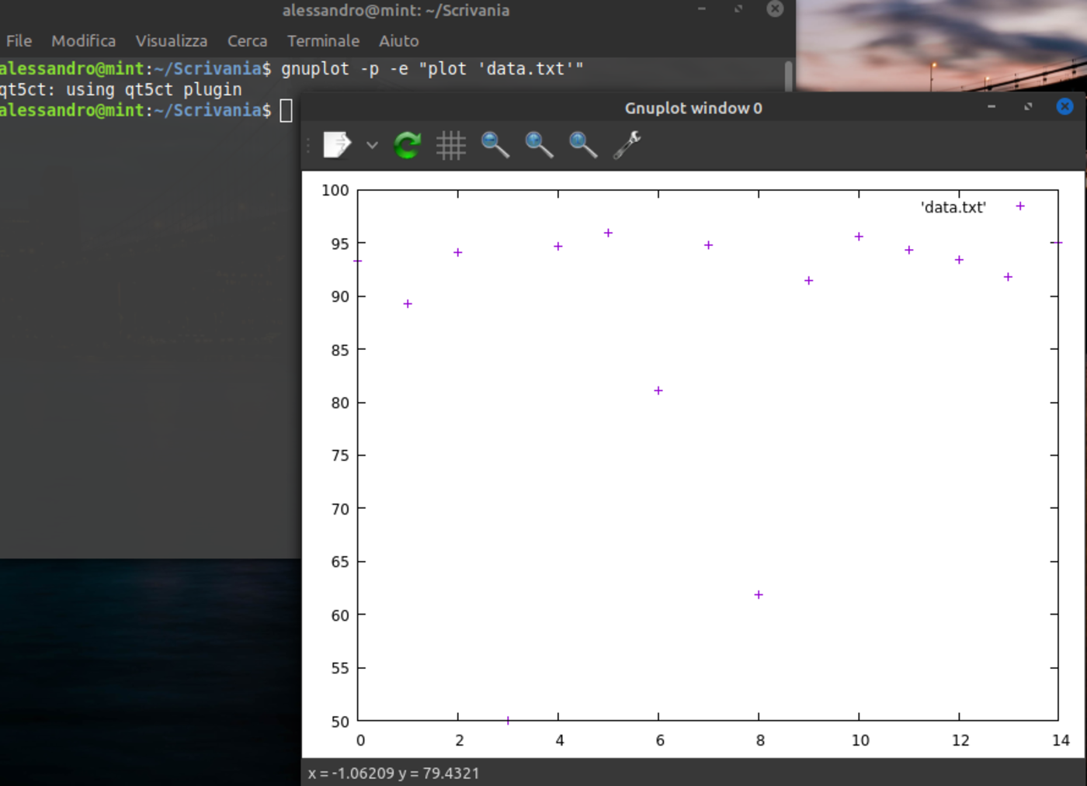Click the outlier data point near y=62
1087x786 pixels.
[x=759, y=595]
